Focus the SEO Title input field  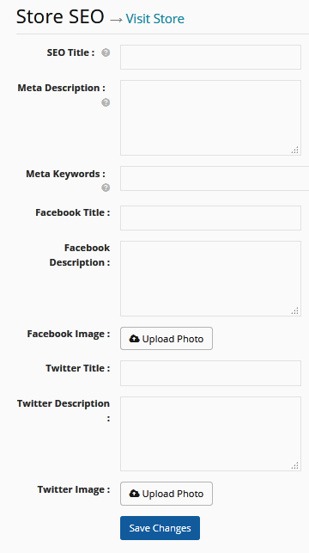point(210,57)
